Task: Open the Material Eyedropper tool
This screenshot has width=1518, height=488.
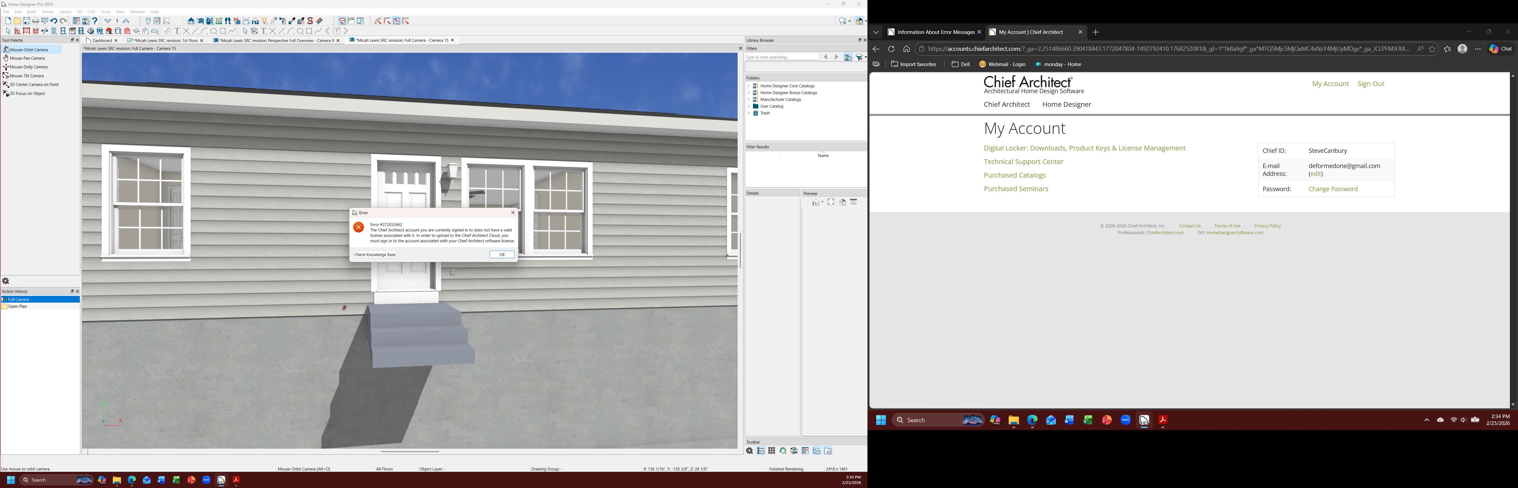Action: pos(292,21)
